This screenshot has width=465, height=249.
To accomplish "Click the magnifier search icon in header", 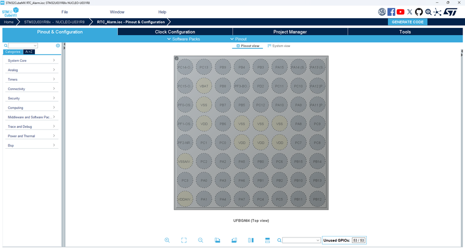I will 428,12.
